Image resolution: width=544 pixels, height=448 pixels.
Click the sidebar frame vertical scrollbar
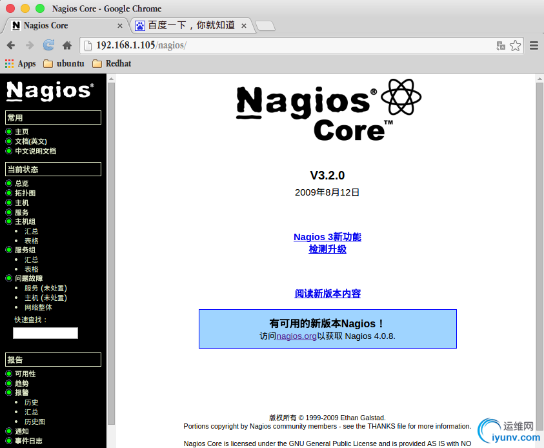[x=112, y=253]
